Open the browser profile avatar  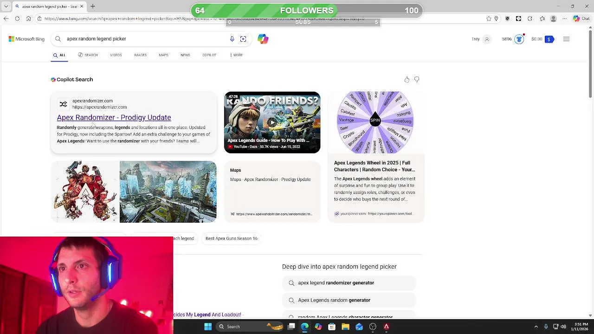(x=553, y=19)
